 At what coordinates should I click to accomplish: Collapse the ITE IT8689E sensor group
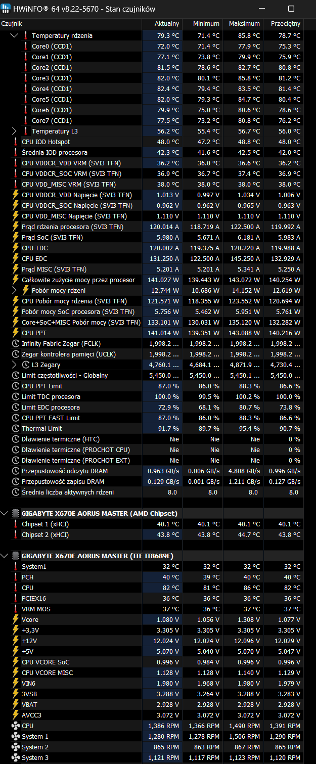coord(5,556)
